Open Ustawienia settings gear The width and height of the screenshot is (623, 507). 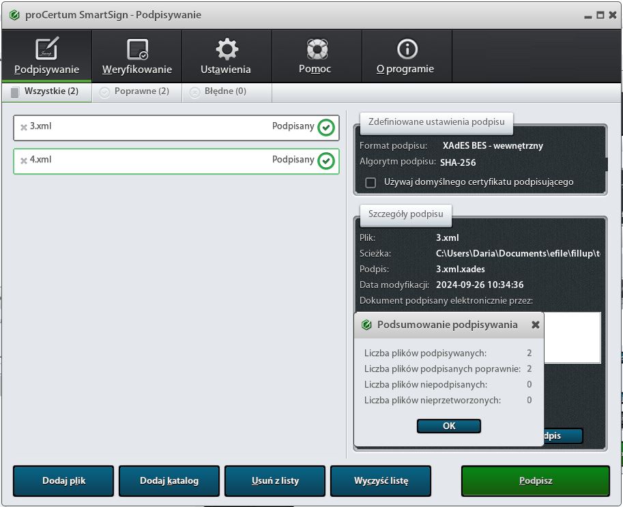point(227,56)
